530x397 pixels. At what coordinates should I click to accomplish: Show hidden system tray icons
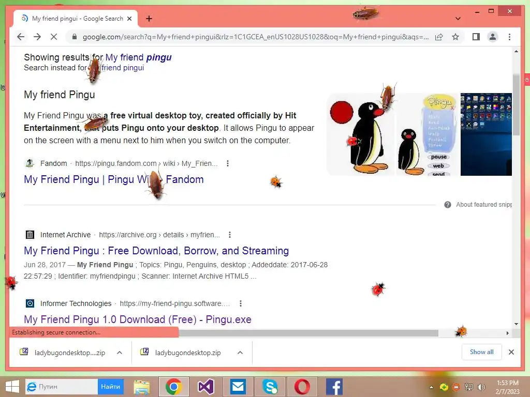tap(431, 387)
